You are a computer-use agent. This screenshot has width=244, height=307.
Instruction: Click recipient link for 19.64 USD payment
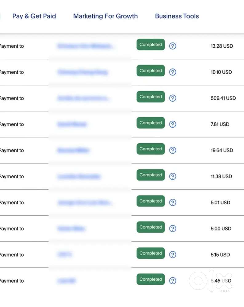coord(73,151)
